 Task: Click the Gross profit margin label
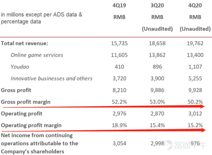click(x=26, y=102)
